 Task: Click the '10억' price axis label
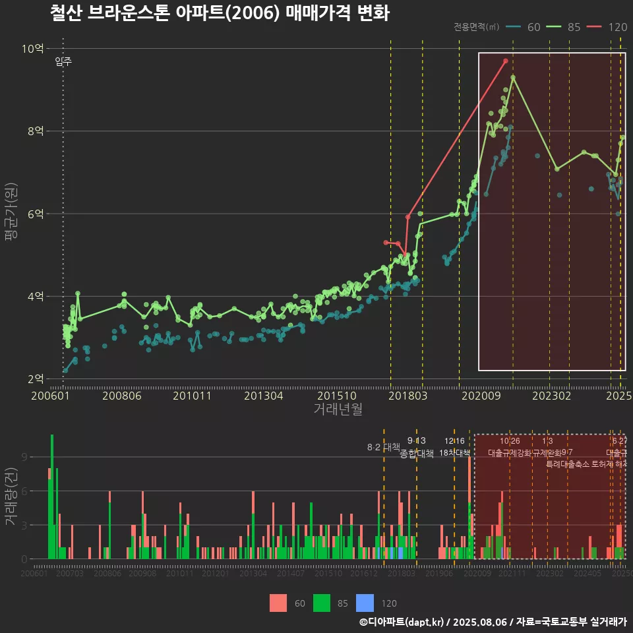pos(33,49)
